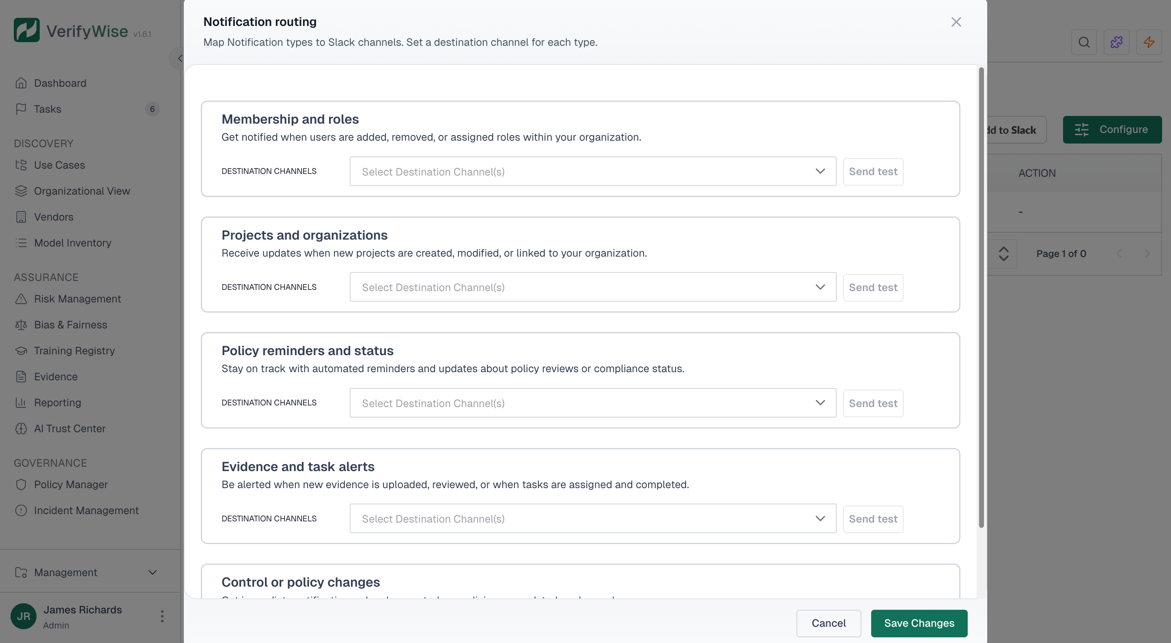The width and height of the screenshot is (1171, 643).
Task: Open James Richards account options menu
Action: point(161,616)
